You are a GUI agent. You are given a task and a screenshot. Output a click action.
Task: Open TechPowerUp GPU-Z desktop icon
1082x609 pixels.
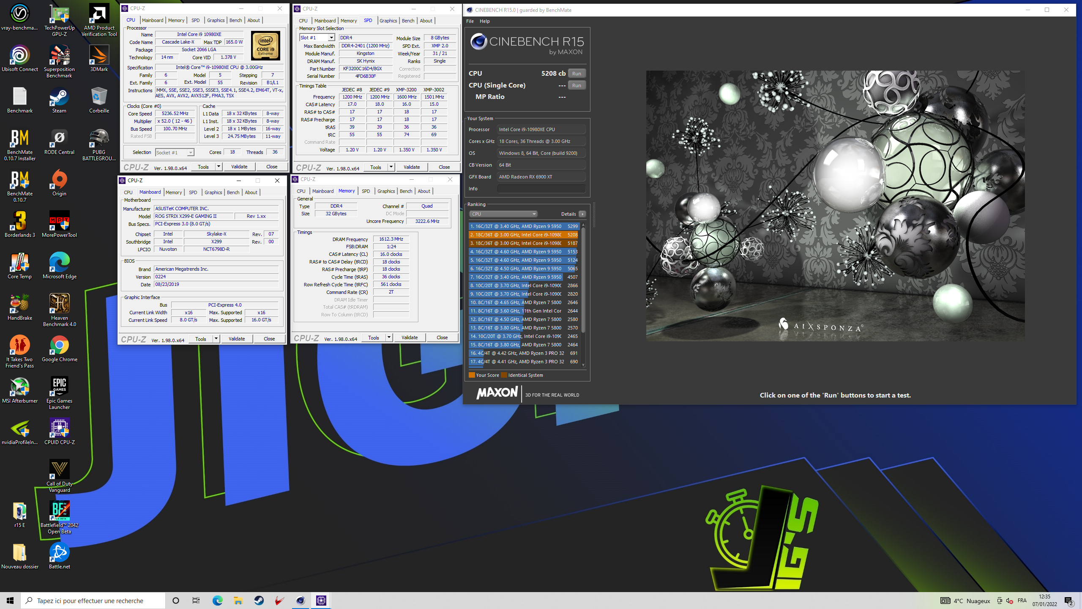click(x=59, y=20)
